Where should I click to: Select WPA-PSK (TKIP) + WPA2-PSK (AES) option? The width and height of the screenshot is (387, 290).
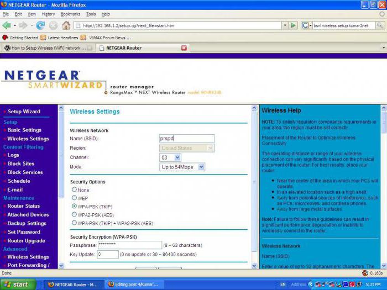point(74,223)
